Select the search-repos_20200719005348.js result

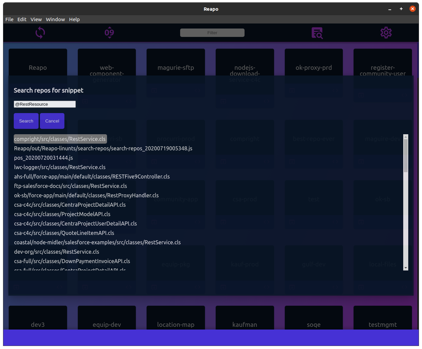coord(103,148)
